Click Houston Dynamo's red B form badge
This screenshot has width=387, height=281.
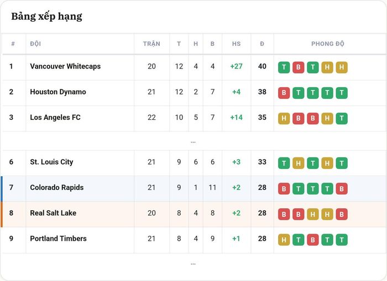coord(284,93)
